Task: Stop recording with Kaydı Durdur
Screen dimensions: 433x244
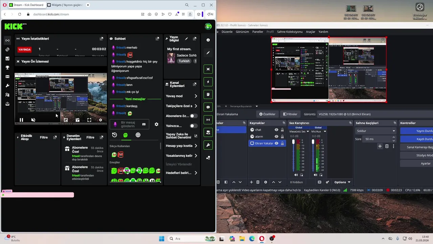Action: coord(416,139)
